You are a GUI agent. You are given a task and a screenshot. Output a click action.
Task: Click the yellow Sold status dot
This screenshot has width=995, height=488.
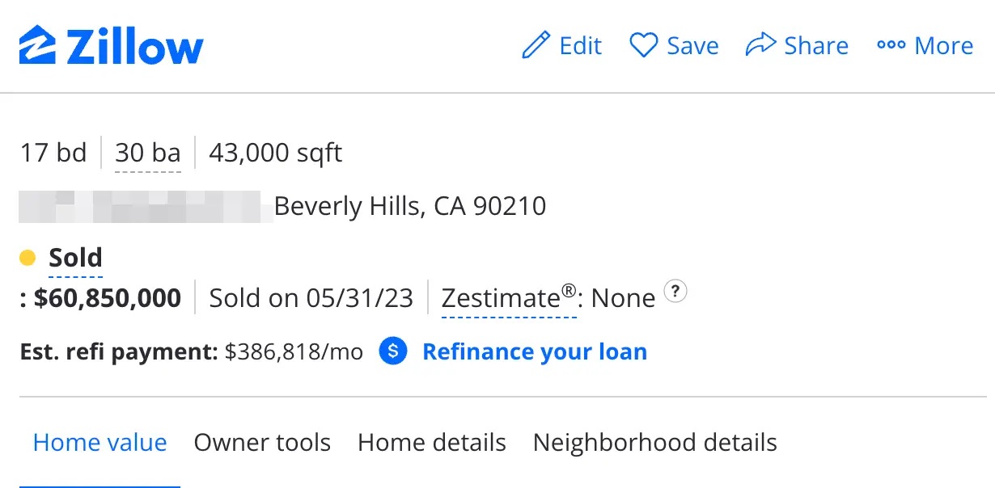click(x=28, y=259)
